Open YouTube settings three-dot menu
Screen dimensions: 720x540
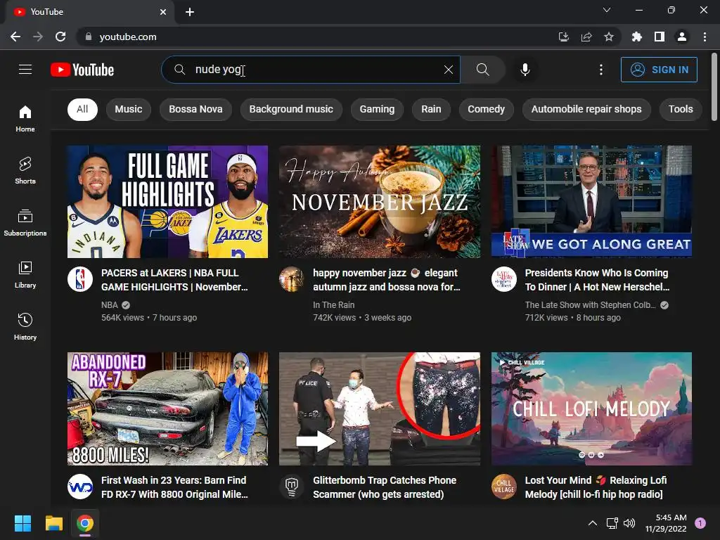point(600,70)
